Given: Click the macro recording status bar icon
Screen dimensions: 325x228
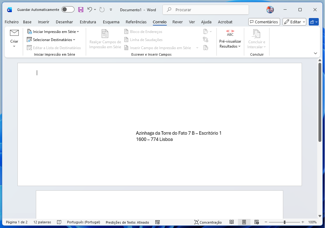Looking at the screenshot, I should click(158, 222).
